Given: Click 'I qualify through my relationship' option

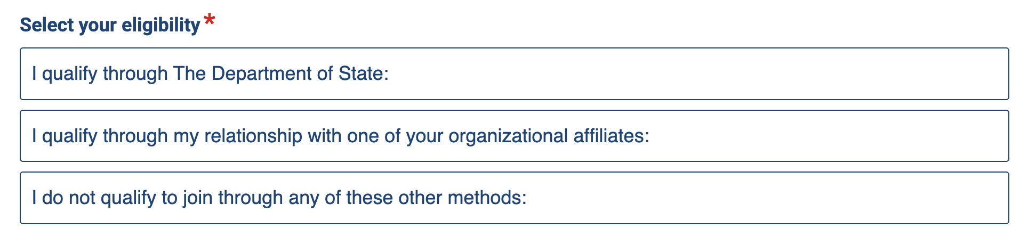Looking at the screenshot, I should (340, 136).
